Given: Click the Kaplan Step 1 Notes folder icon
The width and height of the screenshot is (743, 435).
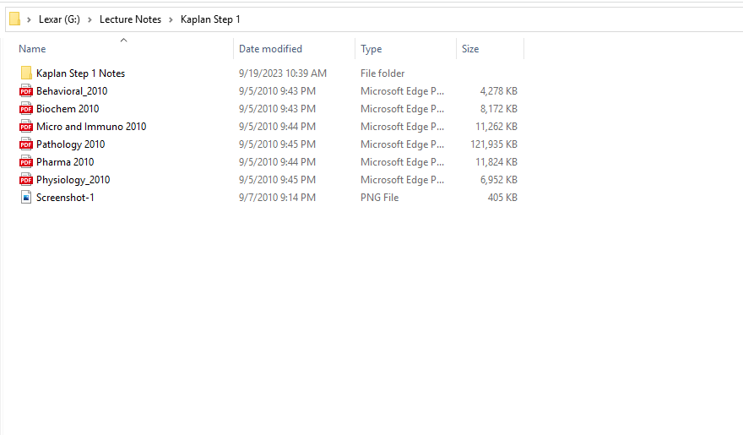Looking at the screenshot, I should tap(26, 73).
